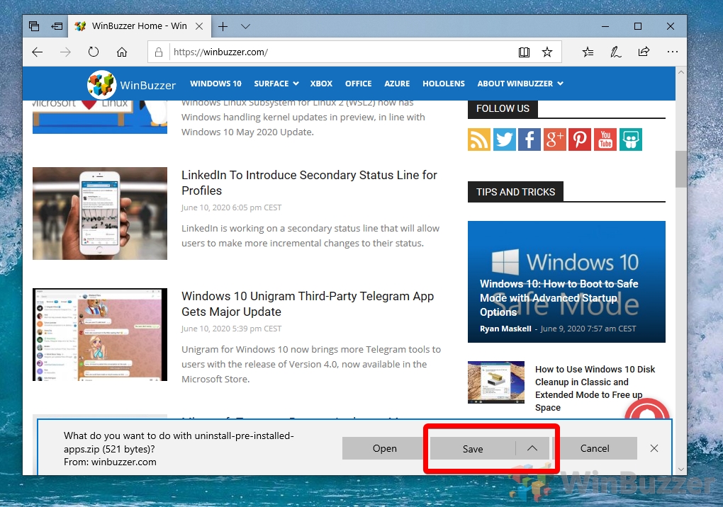723x507 pixels.
Task: Set these tabs aside icon
Action: pyautogui.click(x=57, y=26)
